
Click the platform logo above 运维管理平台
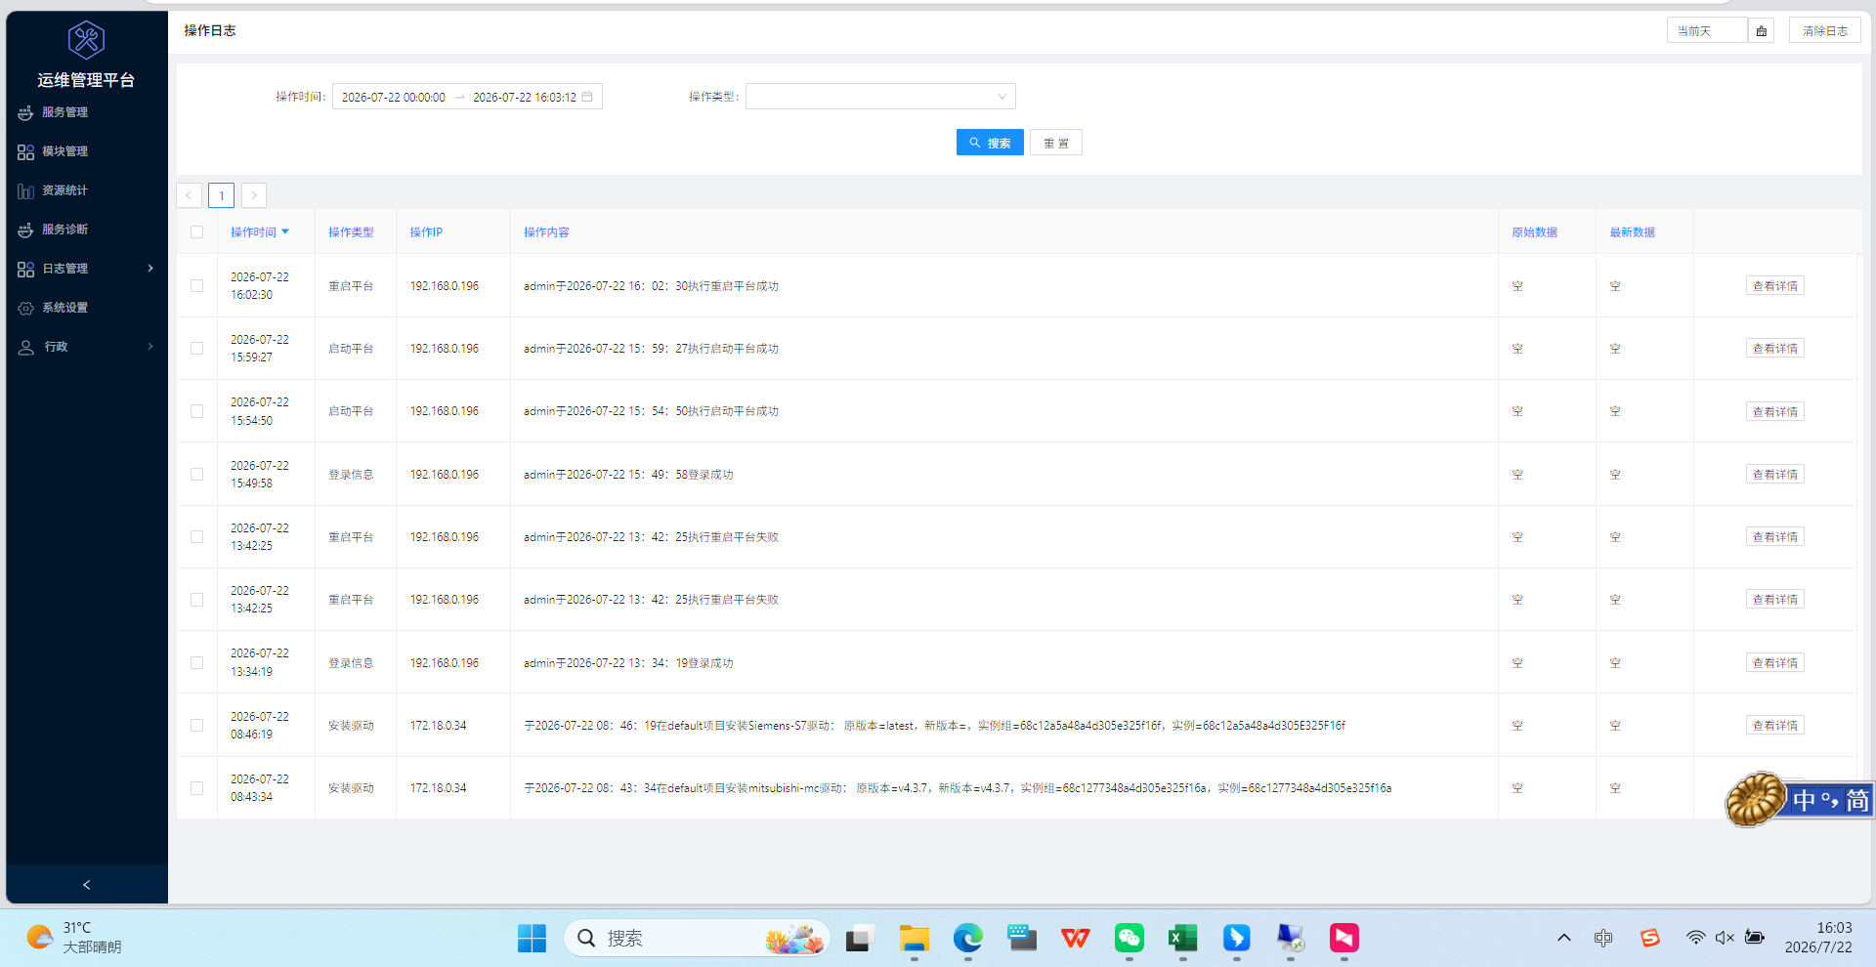pos(86,40)
